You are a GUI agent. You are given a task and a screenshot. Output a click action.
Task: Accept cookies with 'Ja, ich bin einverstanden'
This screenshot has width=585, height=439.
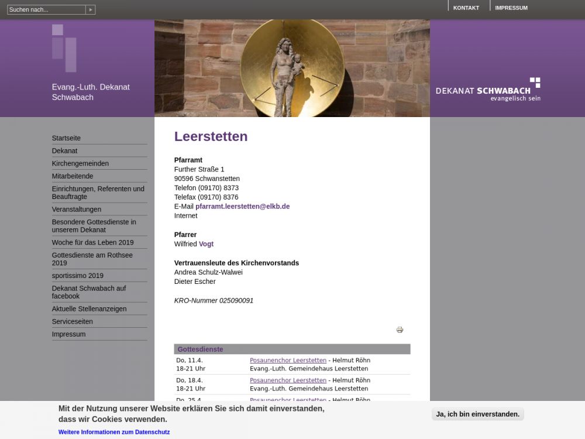click(x=477, y=414)
